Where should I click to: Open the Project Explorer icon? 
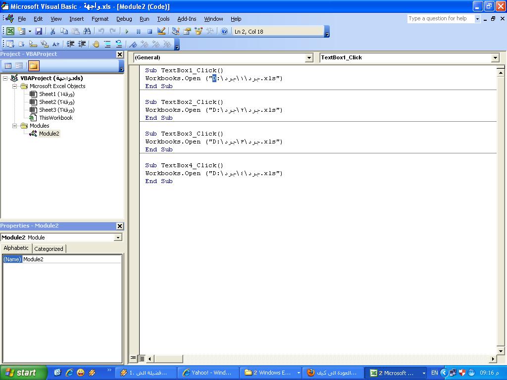176,31
